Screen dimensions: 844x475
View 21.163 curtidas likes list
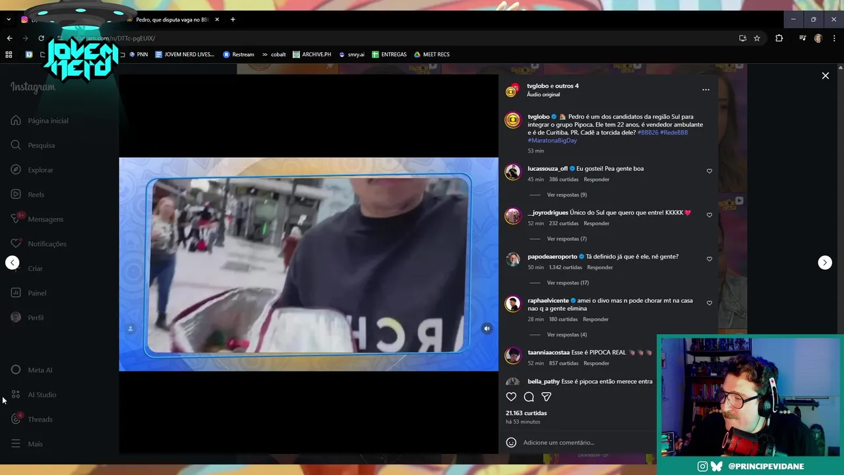pos(526,413)
